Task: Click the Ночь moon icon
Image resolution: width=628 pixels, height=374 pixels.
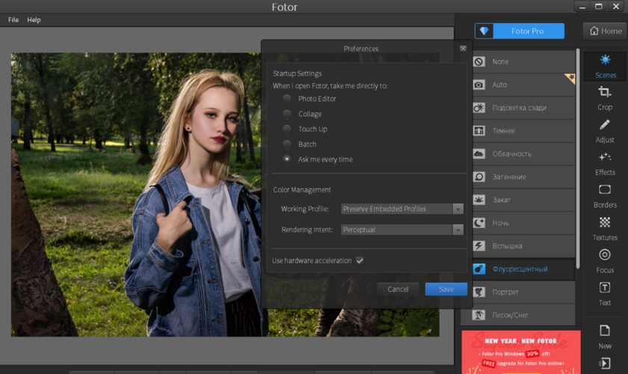Action: [x=479, y=223]
